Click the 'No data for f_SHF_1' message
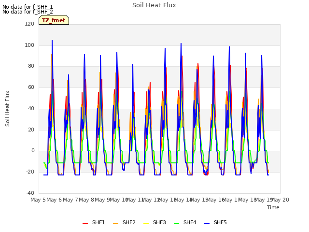 28,7
